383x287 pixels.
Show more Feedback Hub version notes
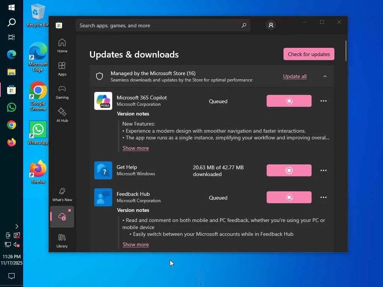coord(135,244)
